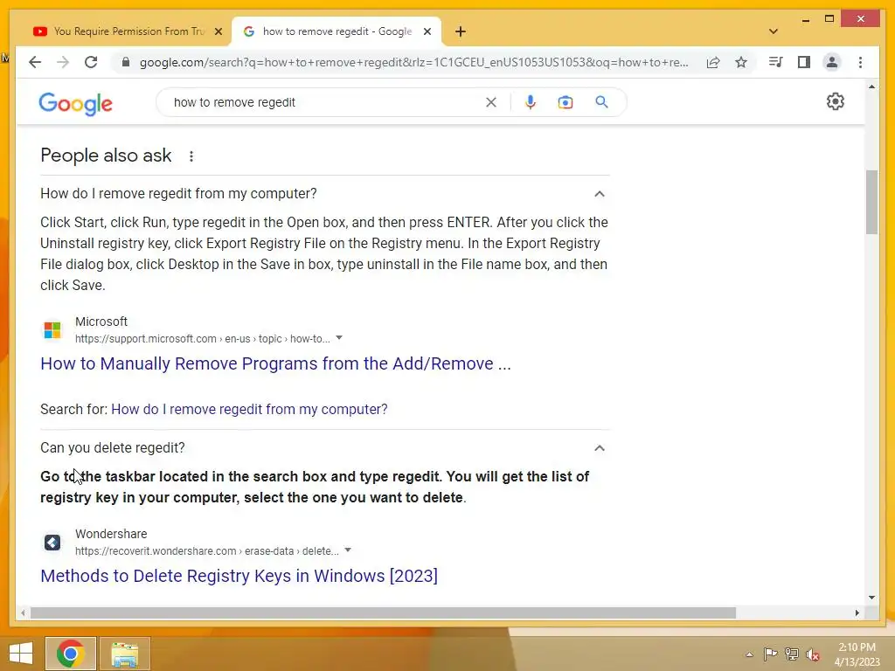Screen dimensions: 895x671
Task: Select the 'how to remove regedit' tab
Action: [336, 31]
